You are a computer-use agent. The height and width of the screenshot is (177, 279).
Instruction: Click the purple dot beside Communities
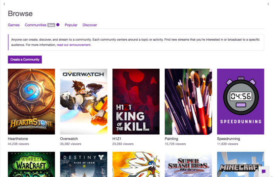[x=58, y=25]
